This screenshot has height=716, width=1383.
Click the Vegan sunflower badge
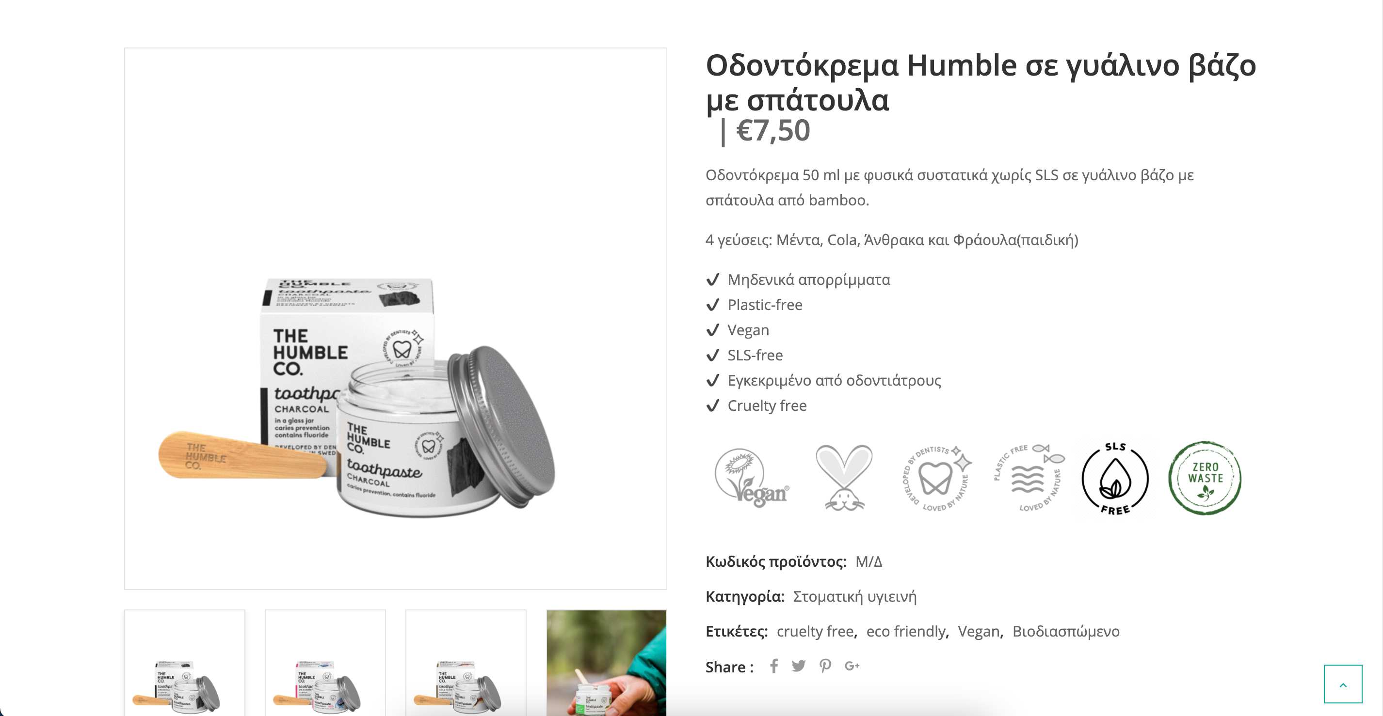tap(752, 477)
